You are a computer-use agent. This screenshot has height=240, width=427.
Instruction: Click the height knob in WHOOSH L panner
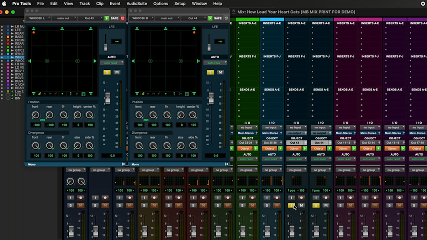pos(78,115)
